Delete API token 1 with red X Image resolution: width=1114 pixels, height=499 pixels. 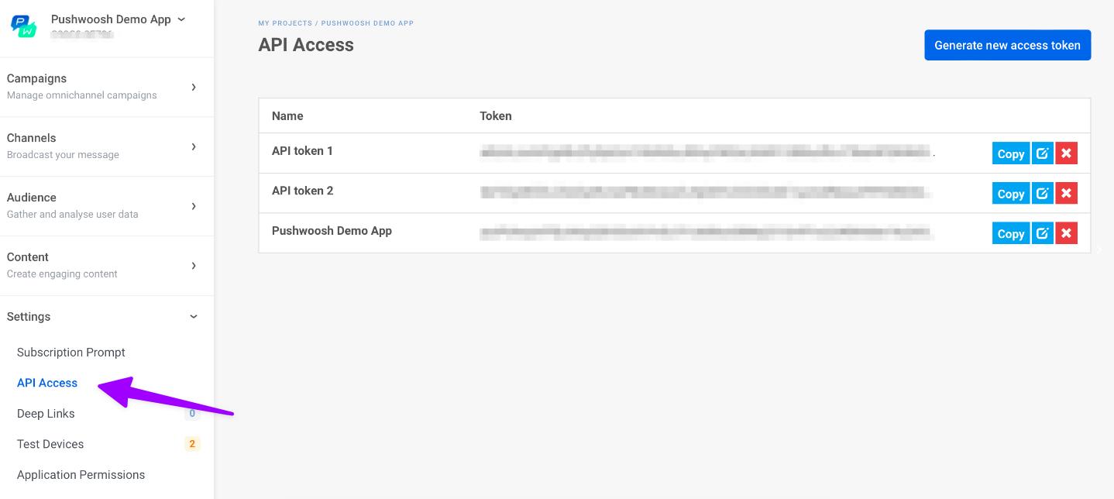tap(1066, 153)
